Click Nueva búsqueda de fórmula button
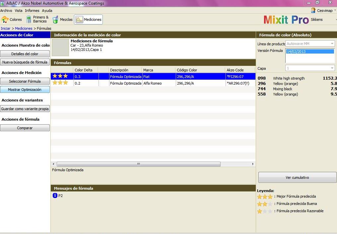Viewport: 337px width, 234px height. click(x=25, y=62)
